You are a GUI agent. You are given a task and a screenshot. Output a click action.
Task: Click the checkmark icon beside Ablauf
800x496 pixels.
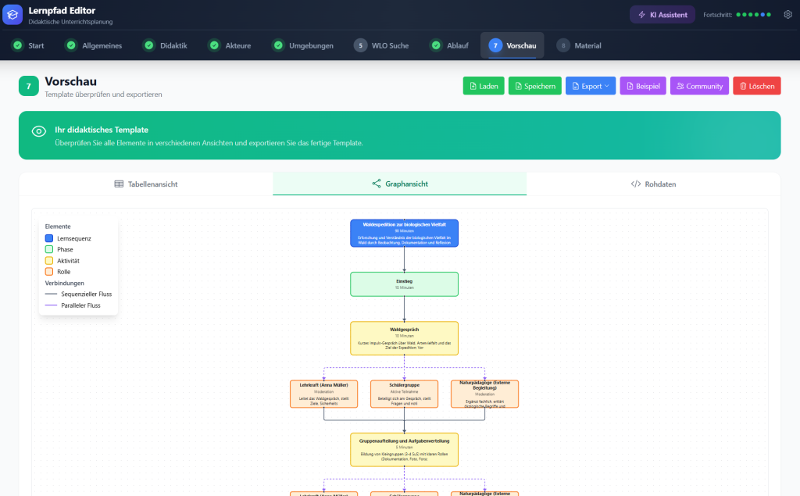point(436,45)
